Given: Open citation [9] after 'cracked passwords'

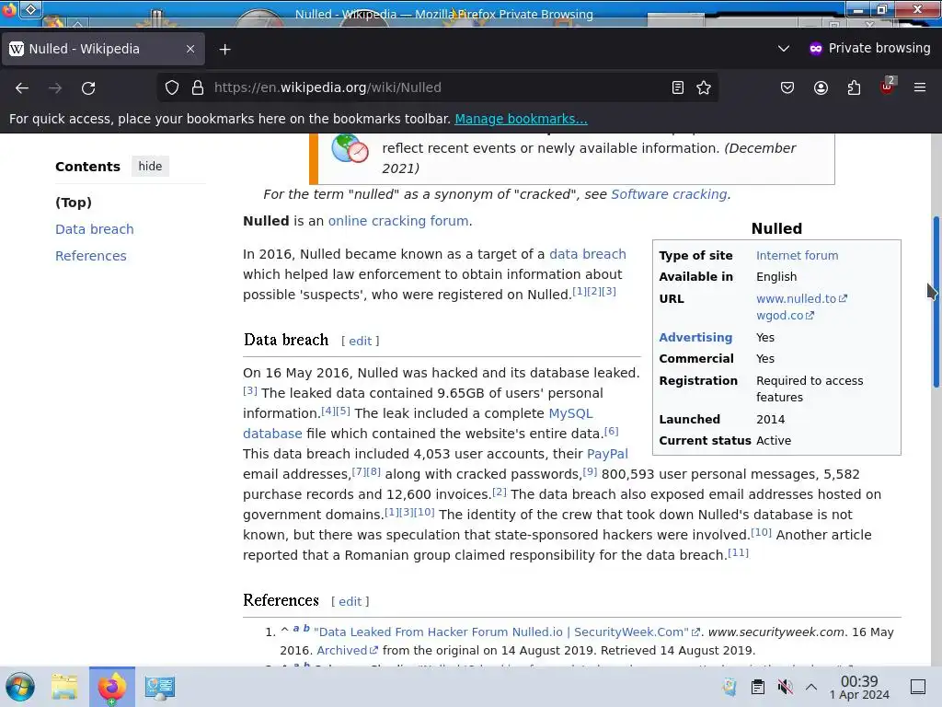Looking at the screenshot, I should (590, 472).
